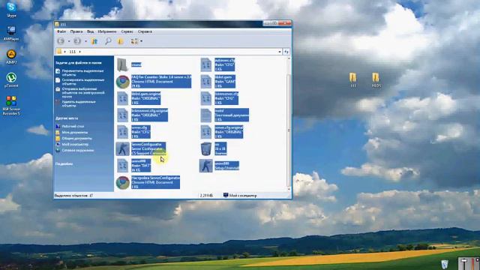Open the Back button history dropdown arrow
The height and width of the screenshot is (270, 480).
point(69,41)
